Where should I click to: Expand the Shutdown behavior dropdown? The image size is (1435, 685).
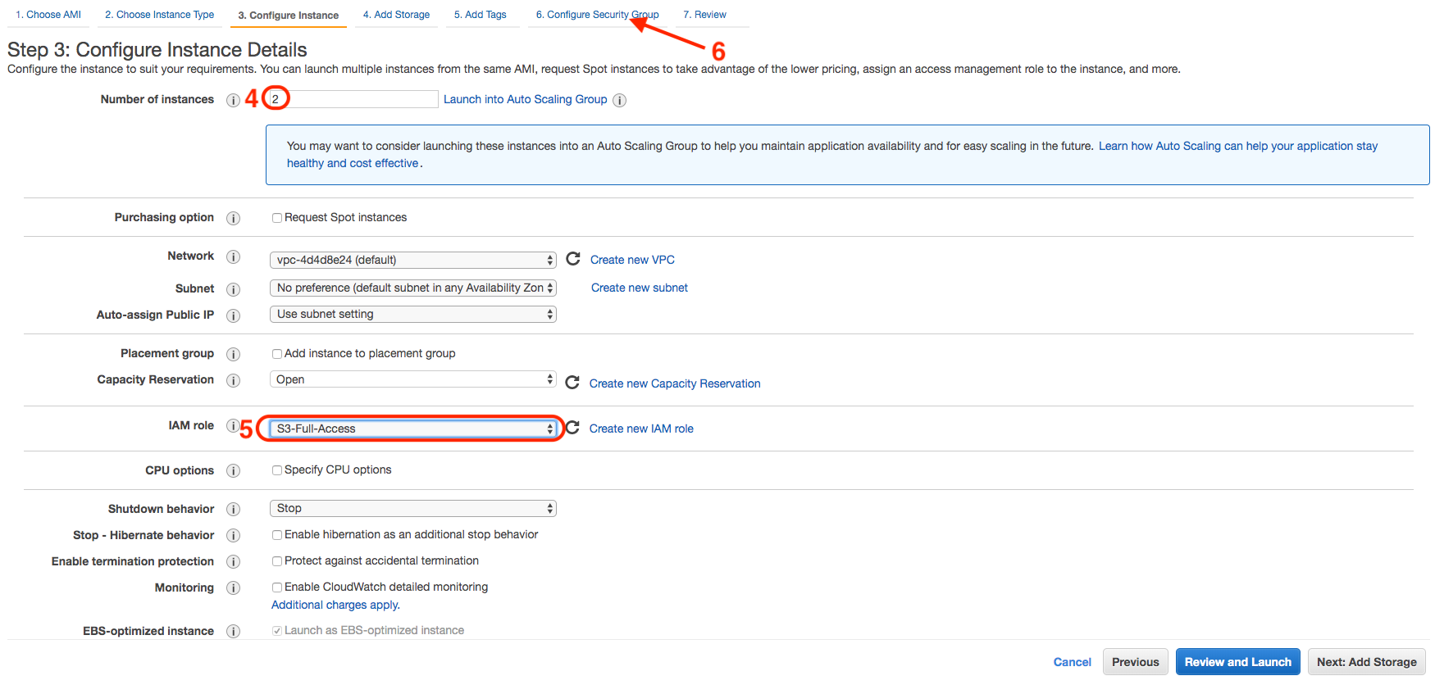[x=413, y=508]
